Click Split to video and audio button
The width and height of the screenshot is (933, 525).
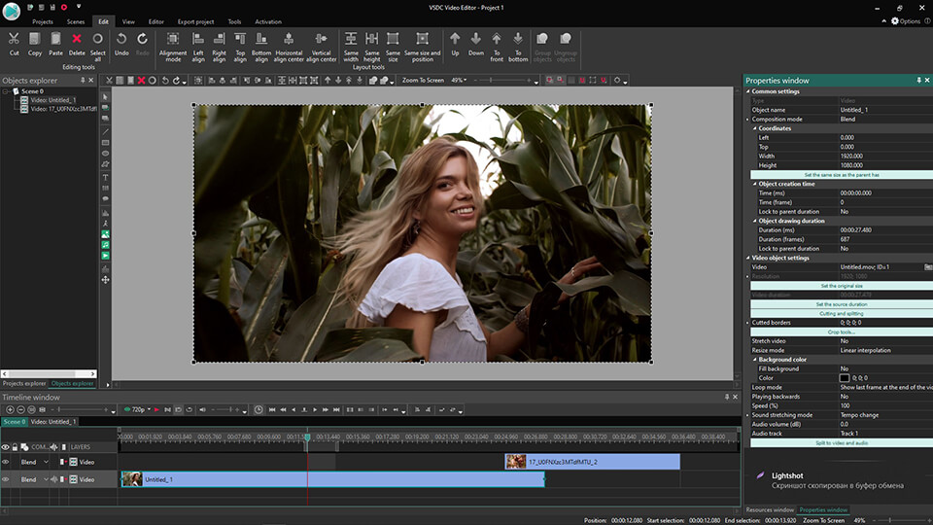click(x=842, y=443)
